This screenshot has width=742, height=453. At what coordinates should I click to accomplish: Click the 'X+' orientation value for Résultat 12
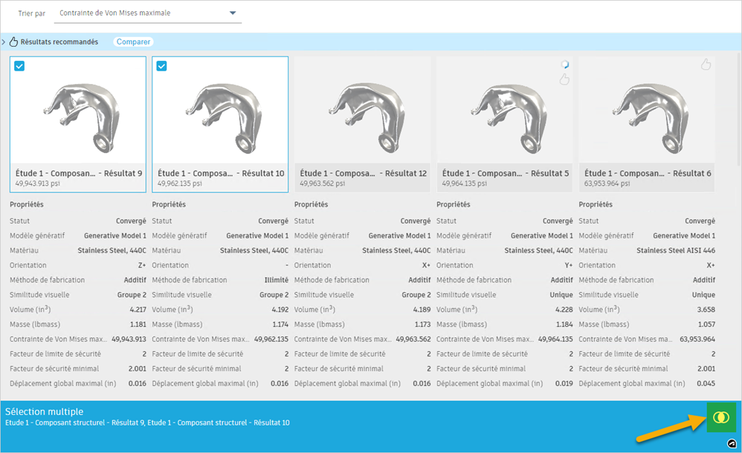click(x=426, y=265)
